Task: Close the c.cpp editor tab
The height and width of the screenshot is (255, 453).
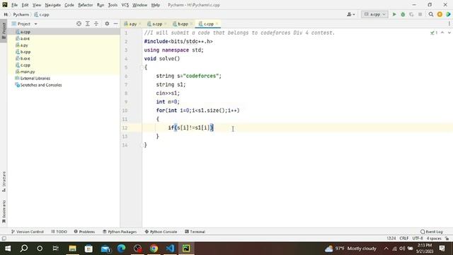Action: (217, 23)
